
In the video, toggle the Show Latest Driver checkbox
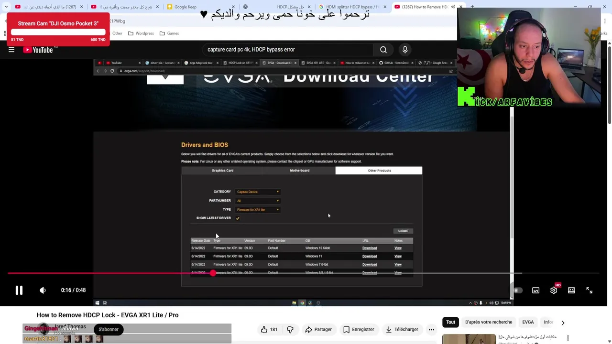238,218
